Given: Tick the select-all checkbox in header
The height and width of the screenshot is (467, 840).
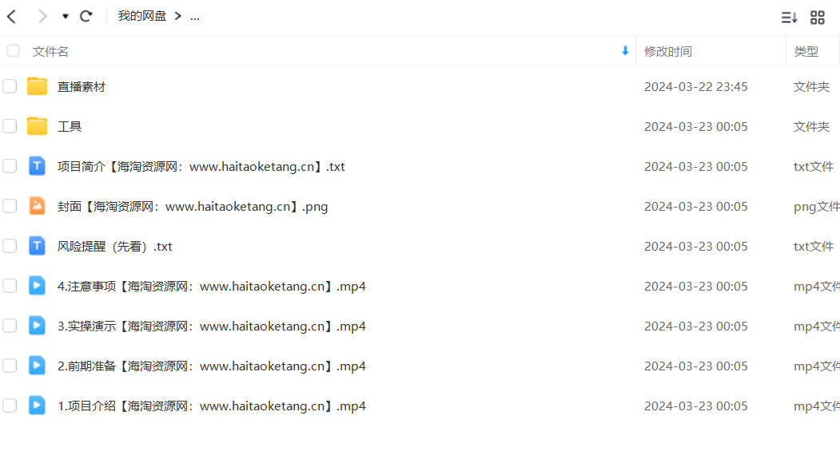Looking at the screenshot, I should click(x=13, y=51).
